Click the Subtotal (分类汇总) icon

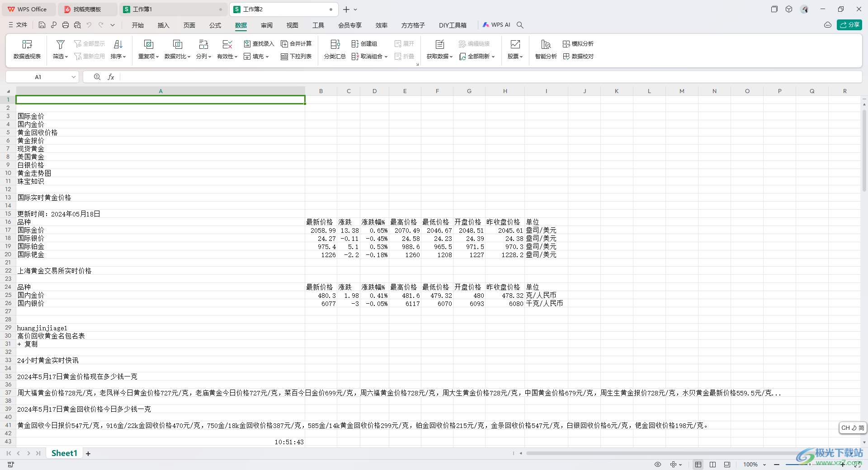[x=335, y=44]
